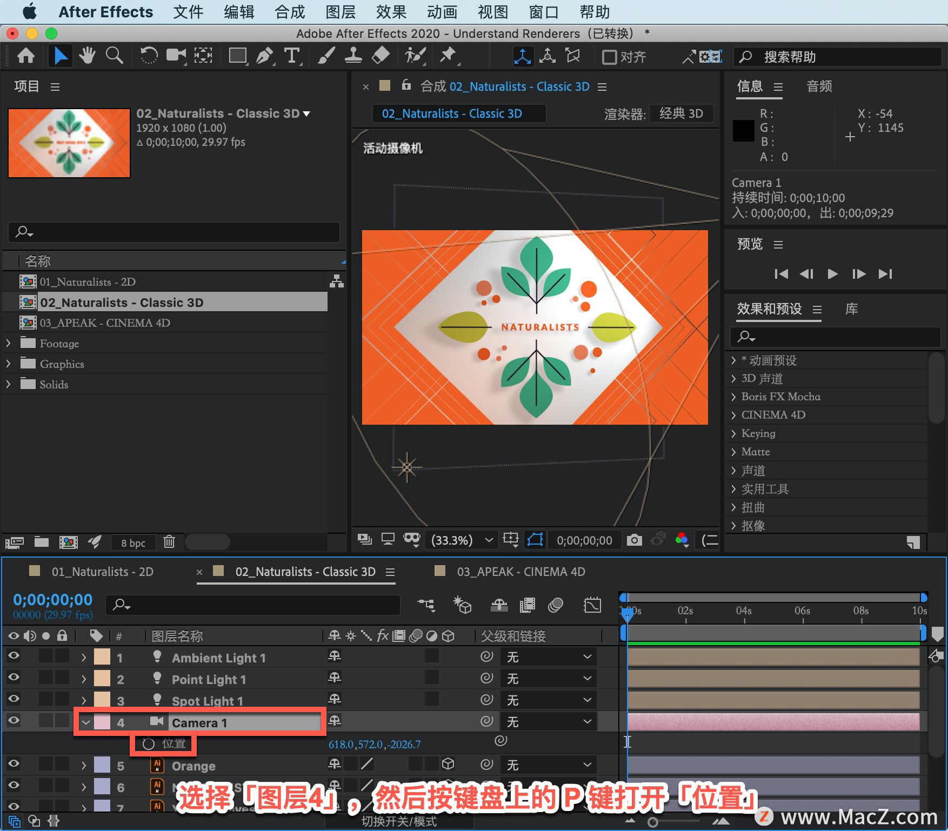Click the Camera 1 label color swatch
The width and height of the screenshot is (948, 831).
(102, 722)
